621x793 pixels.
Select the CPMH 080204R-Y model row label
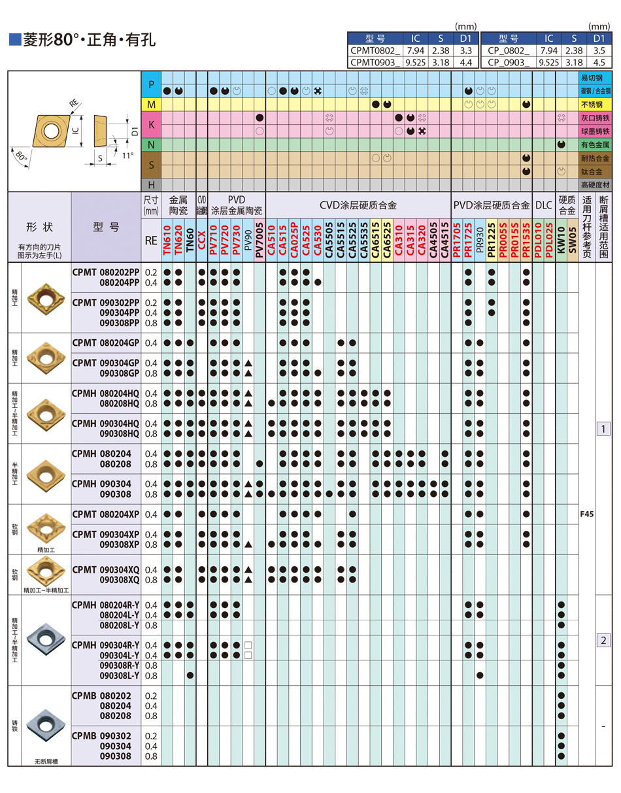tap(106, 605)
